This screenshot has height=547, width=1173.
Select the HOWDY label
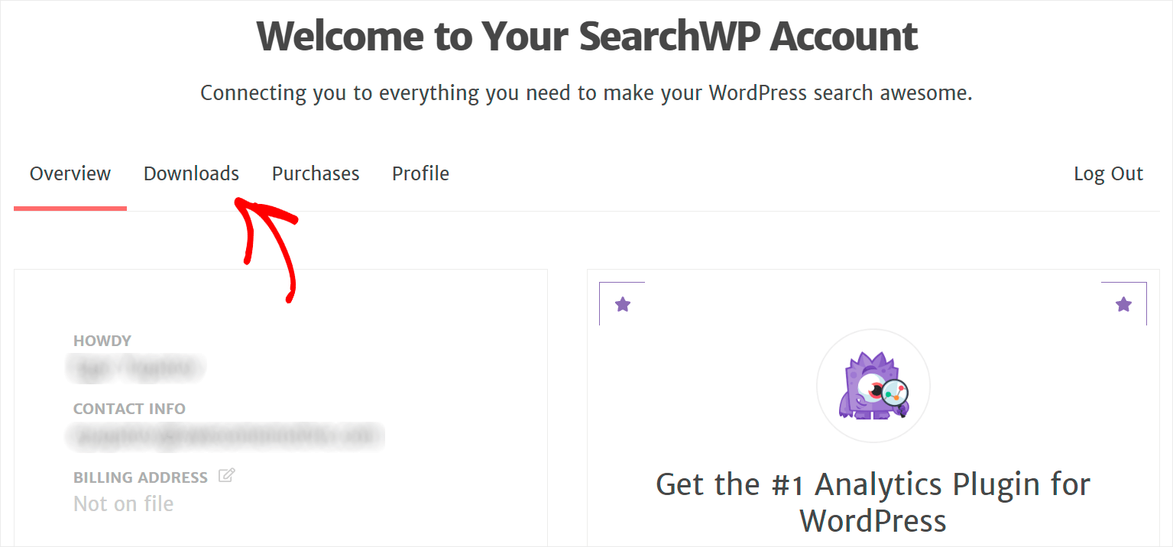click(102, 341)
